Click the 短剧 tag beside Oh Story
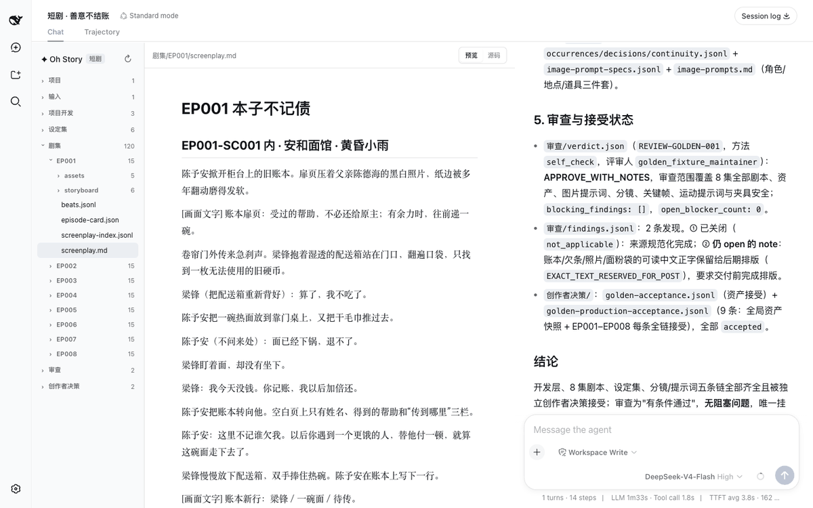Image resolution: width=813 pixels, height=508 pixels. tap(96, 59)
